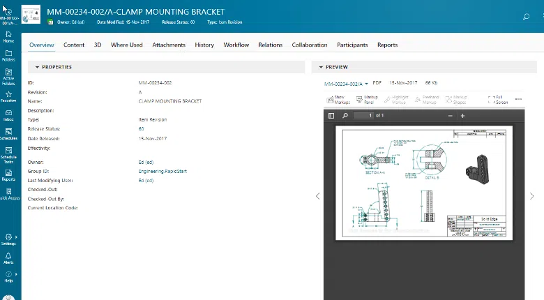The width and height of the screenshot is (544, 300).
Task: Switch to the 3D tab
Action: click(98, 45)
